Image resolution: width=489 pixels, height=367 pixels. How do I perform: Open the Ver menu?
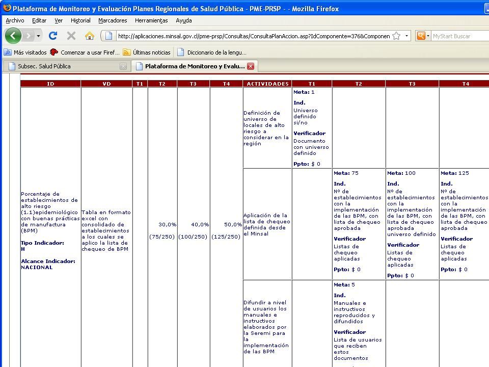pyautogui.click(x=59, y=20)
